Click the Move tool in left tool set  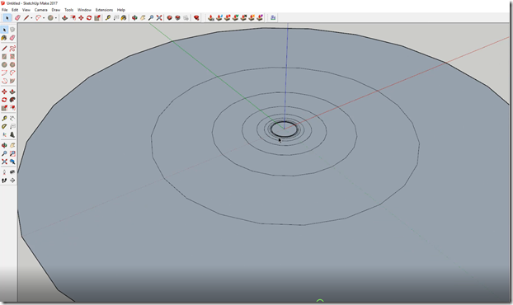point(4,91)
